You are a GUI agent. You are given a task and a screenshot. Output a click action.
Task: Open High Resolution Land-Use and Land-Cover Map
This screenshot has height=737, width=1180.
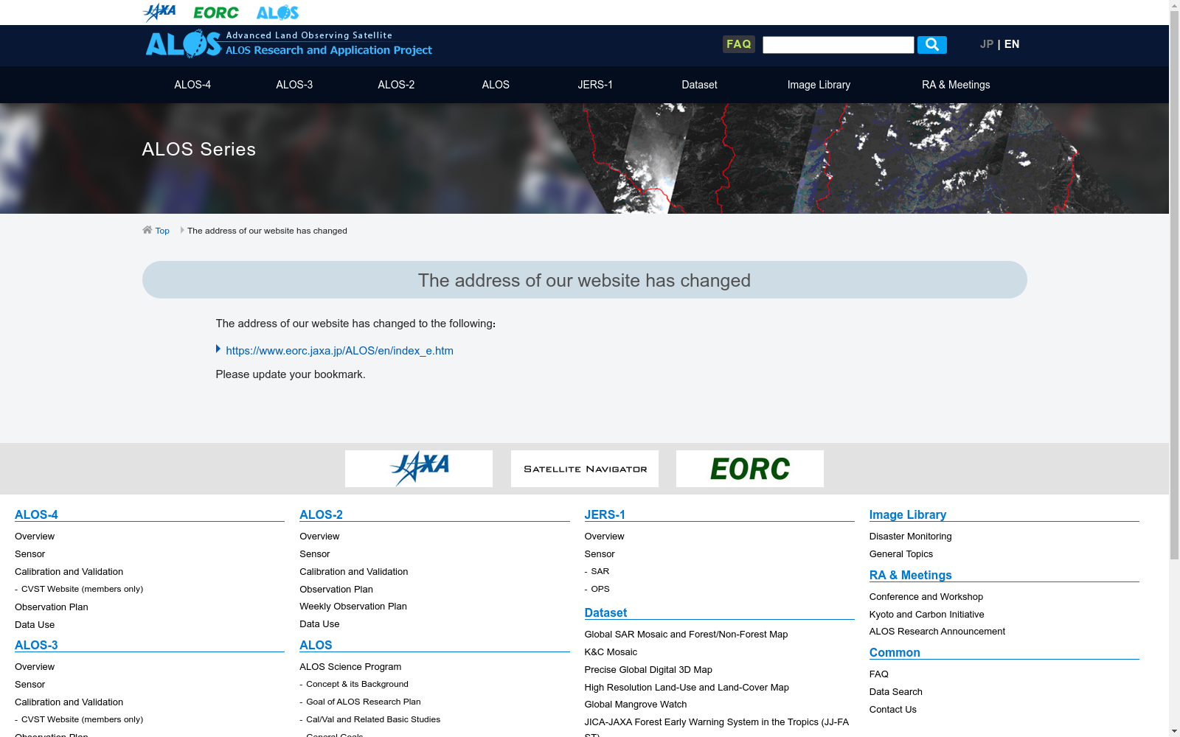click(x=687, y=687)
